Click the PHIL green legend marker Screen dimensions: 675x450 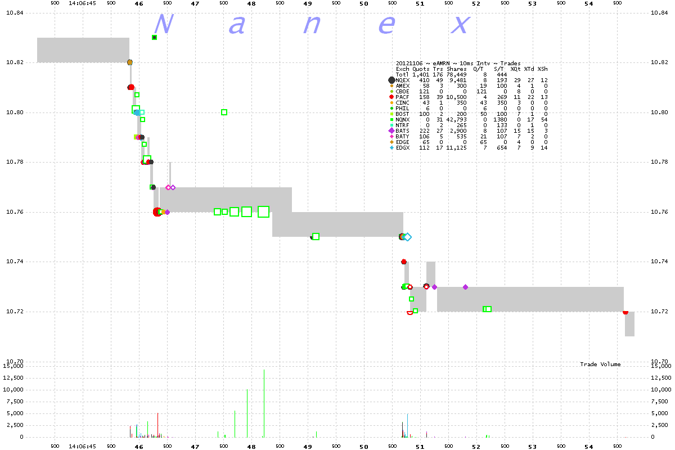(x=391, y=108)
